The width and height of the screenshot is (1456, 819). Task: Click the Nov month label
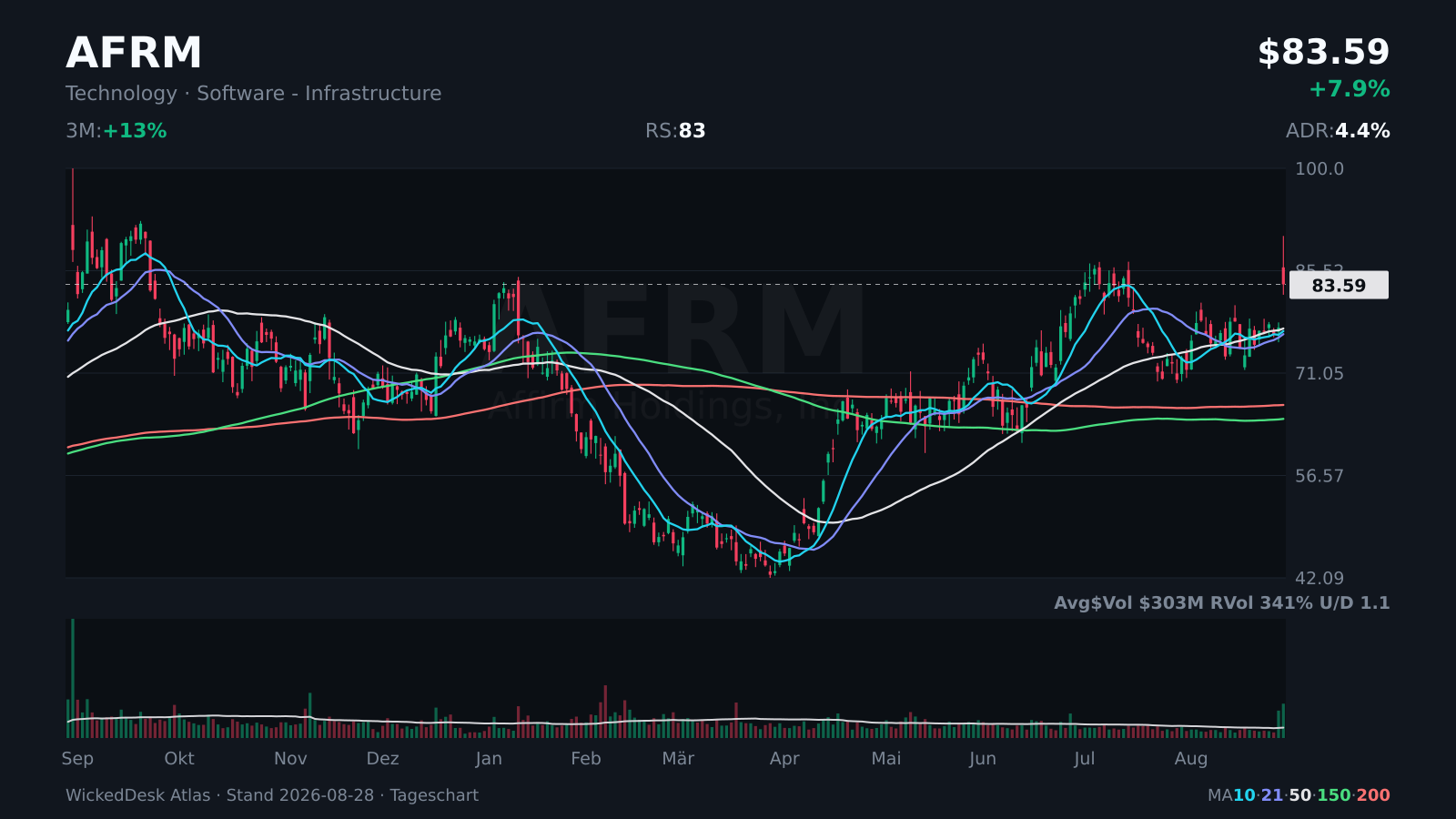tap(290, 759)
